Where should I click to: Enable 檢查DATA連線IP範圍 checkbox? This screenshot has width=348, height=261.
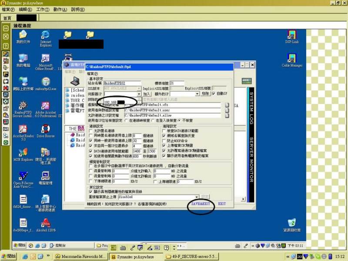click(x=164, y=131)
